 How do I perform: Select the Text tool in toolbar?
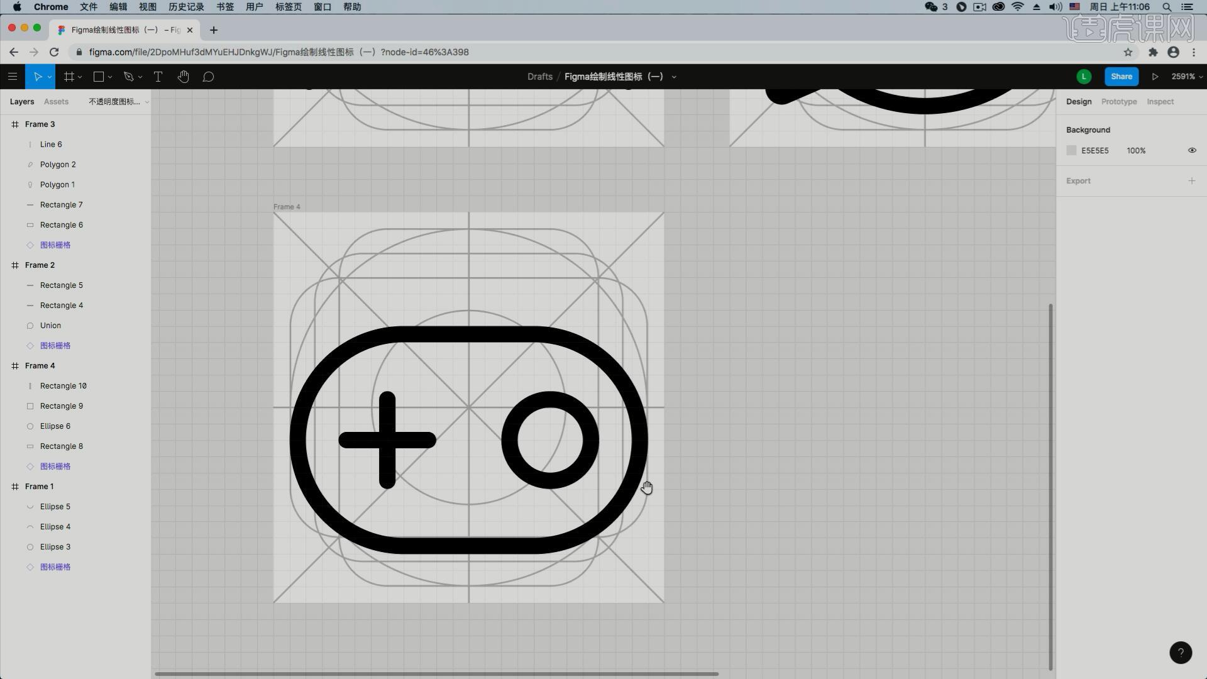158,76
